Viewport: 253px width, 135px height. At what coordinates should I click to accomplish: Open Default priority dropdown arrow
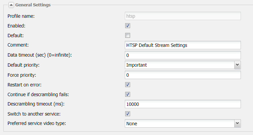tap(237, 65)
